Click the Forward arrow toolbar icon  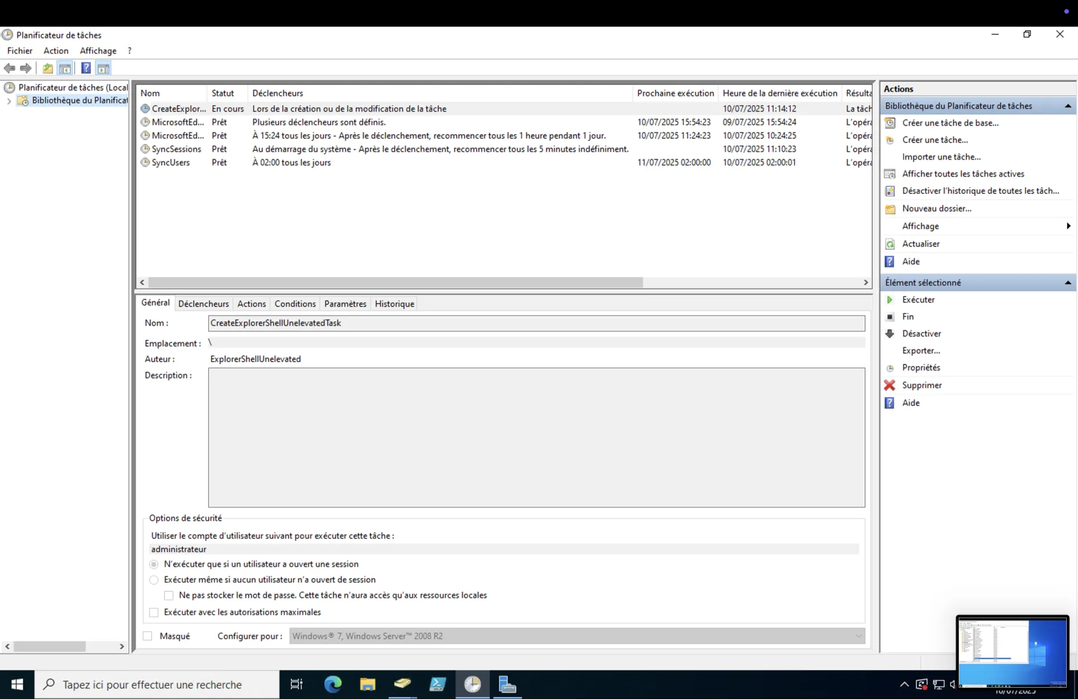click(26, 68)
